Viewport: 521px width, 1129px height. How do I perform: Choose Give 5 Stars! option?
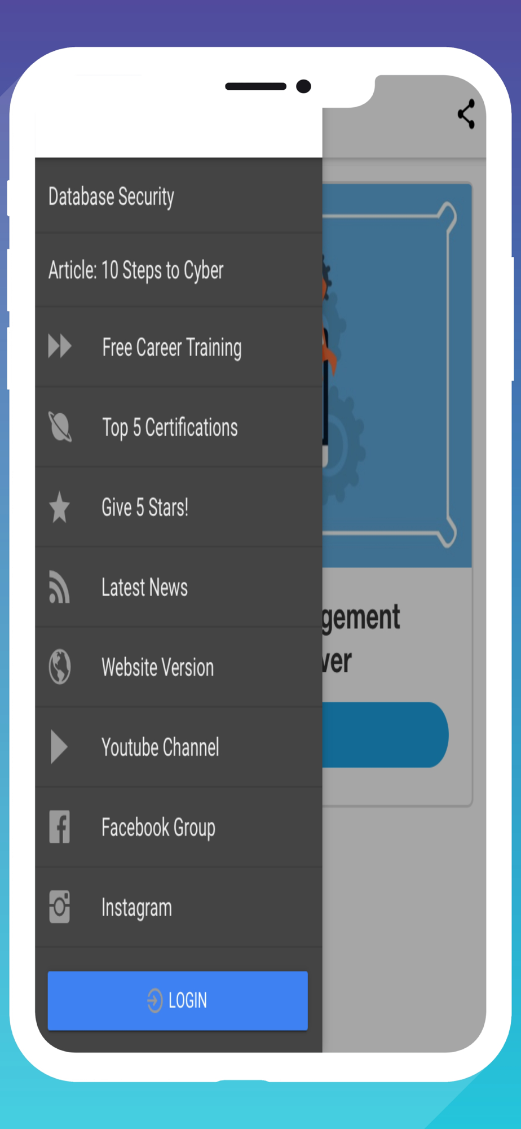point(179,507)
